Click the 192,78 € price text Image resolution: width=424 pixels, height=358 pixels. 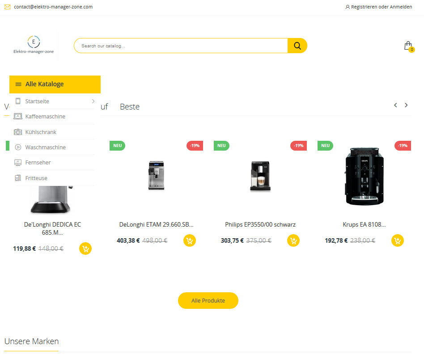point(336,240)
